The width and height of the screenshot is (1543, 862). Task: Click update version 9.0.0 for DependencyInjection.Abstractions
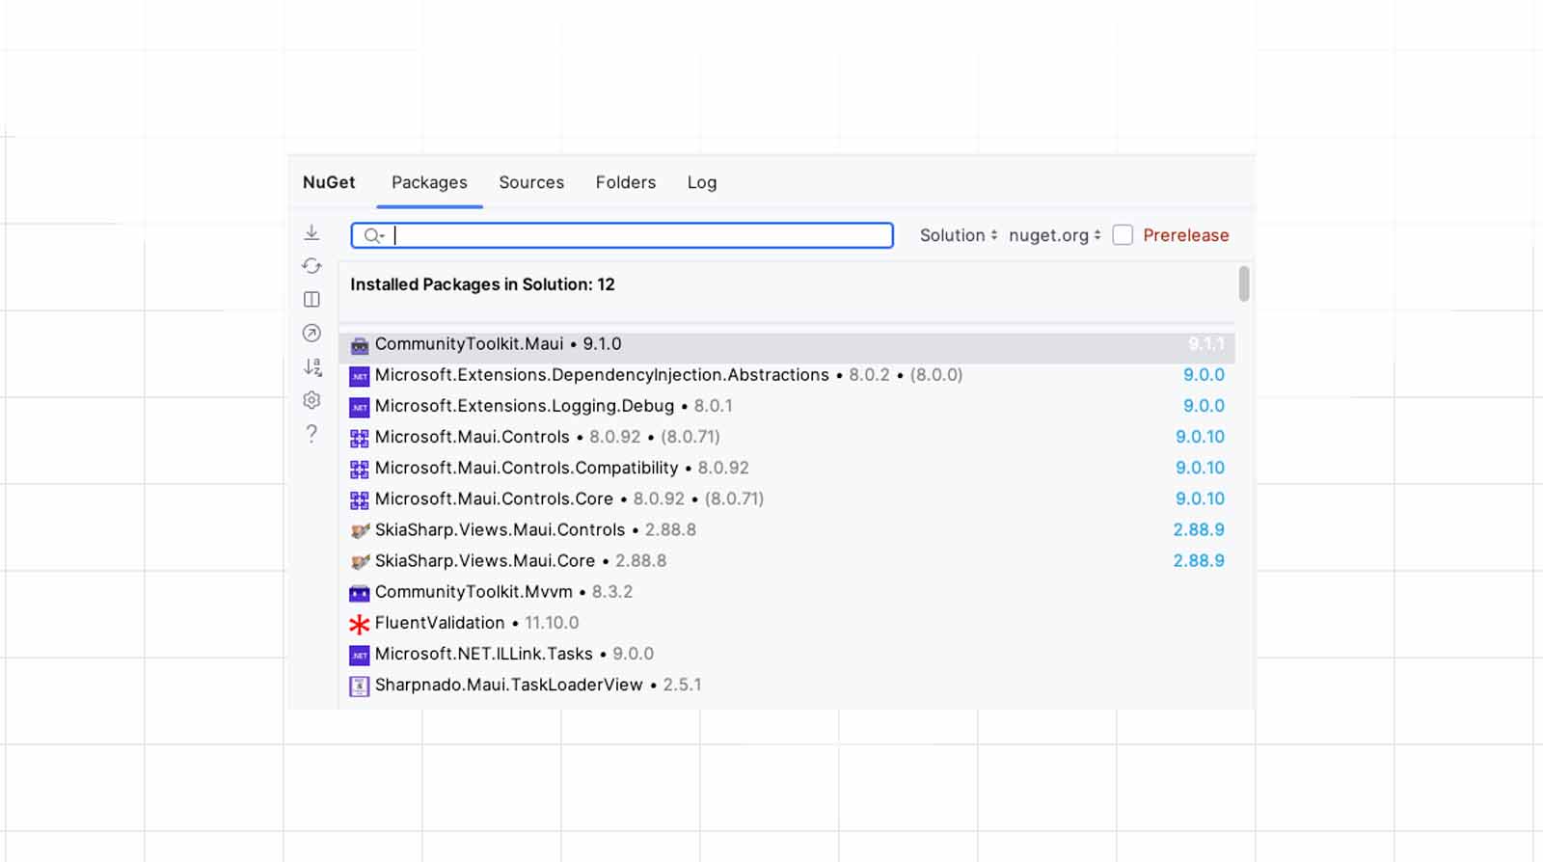pyautogui.click(x=1204, y=375)
